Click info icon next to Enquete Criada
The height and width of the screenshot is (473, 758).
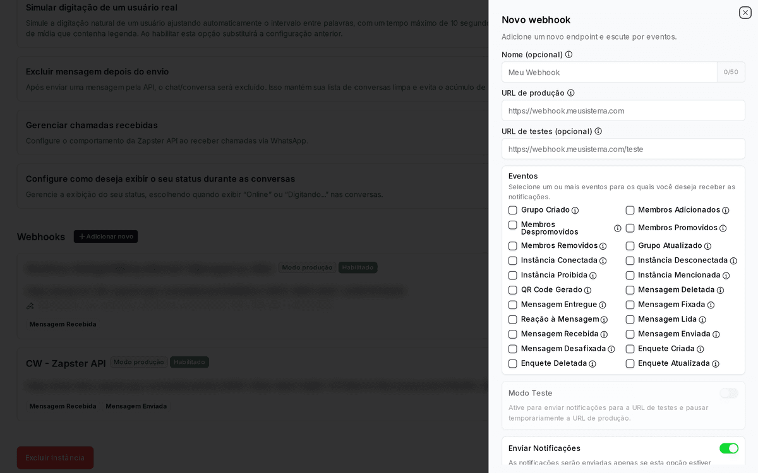pyautogui.click(x=701, y=349)
